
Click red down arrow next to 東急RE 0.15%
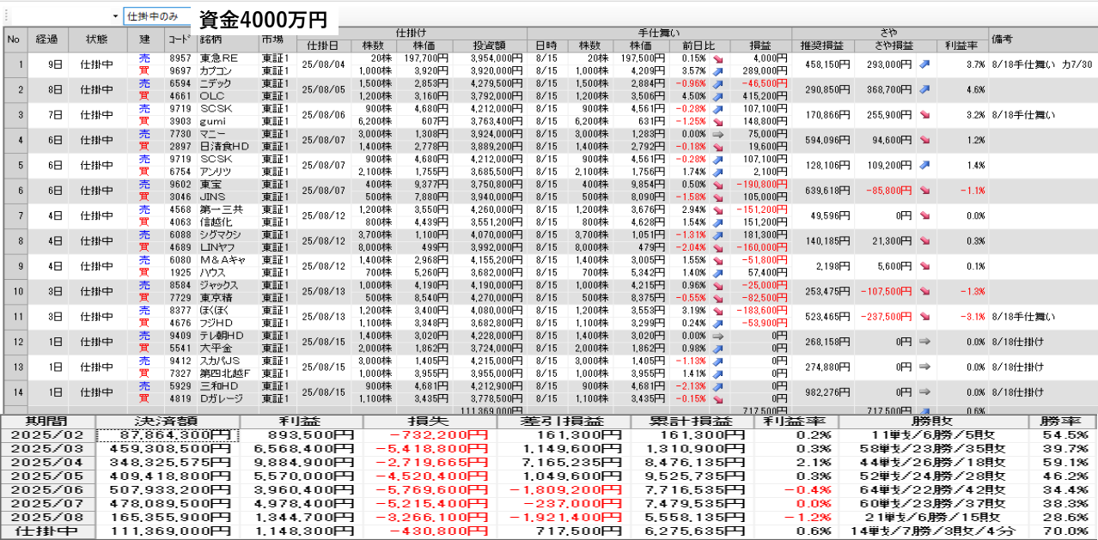[717, 58]
